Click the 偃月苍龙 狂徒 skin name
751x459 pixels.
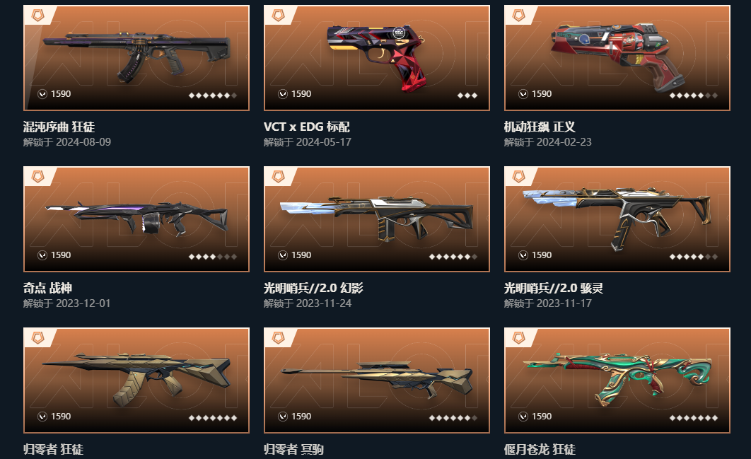point(540,449)
